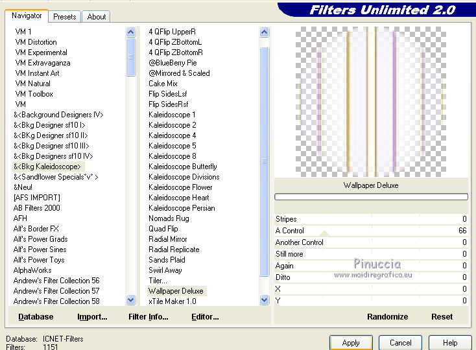Apply the Wallpaper Deluxe filter
This screenshot has width=476, height=350.
click(x=351, y=343)
